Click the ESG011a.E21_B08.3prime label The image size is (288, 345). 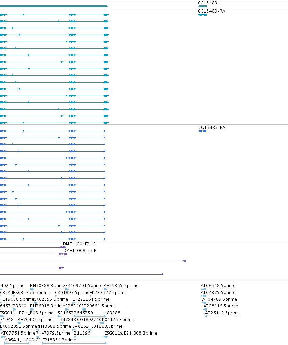[x=131, y=333]
